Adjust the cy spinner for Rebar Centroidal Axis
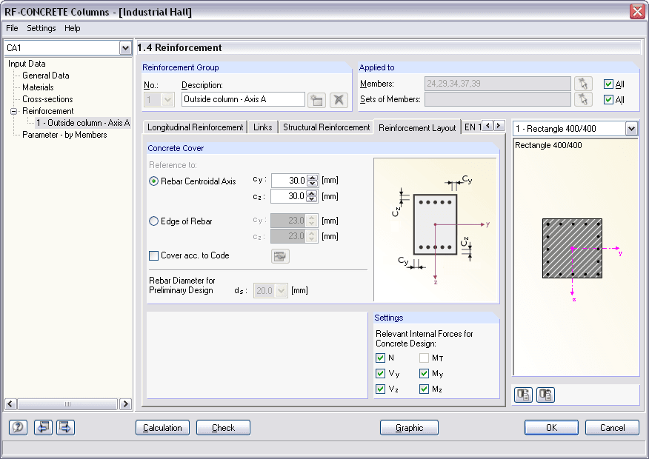This screenshot has width=649, height=459. coord(313,181)
